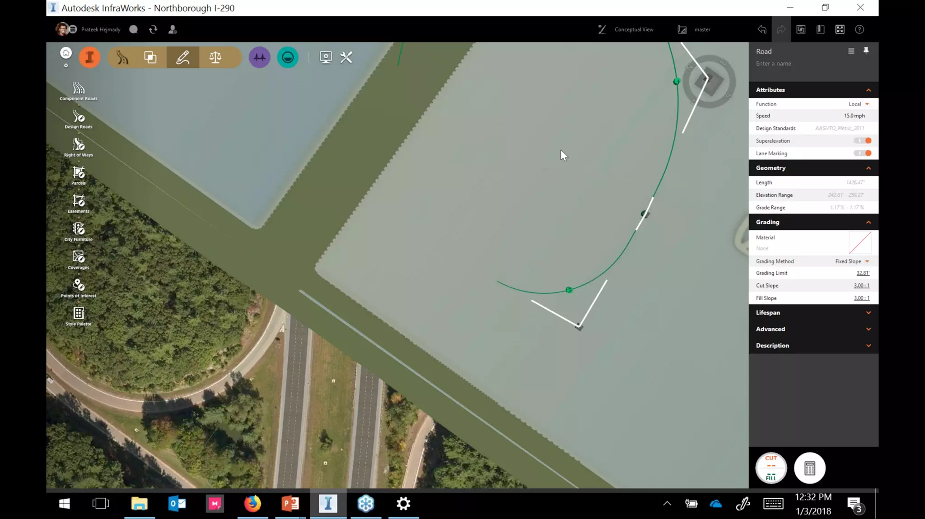925x519 pixels.
Task: Open the chat bubble icon
Action: tap(133, 29)
